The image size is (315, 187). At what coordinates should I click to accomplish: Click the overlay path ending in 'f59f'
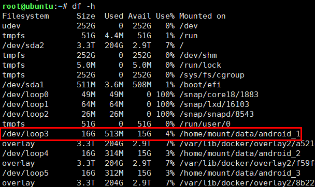247,163
